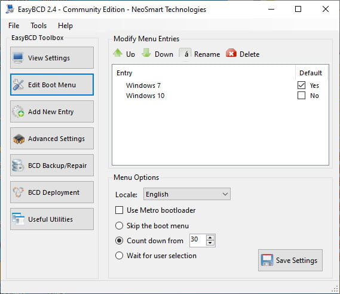
Task: Expand the Locale English dropdown
Action: 186,194
